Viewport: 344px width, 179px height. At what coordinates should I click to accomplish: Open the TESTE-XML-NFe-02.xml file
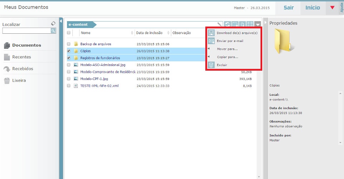tap(99, 86)
